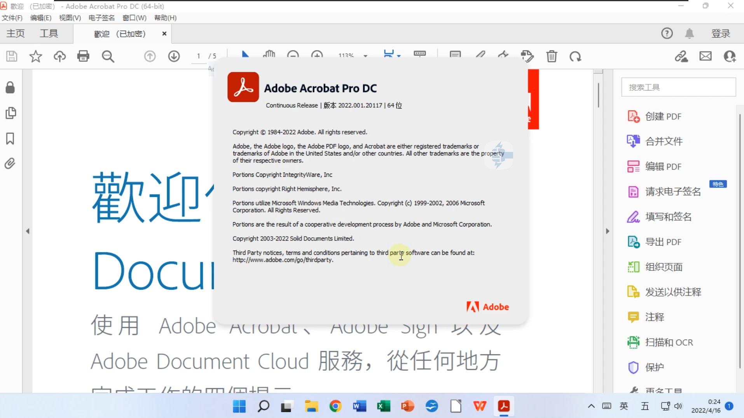Open the 创建 PDF tool
This screenshot has width=744, height=418.
(x=663, y=116)
